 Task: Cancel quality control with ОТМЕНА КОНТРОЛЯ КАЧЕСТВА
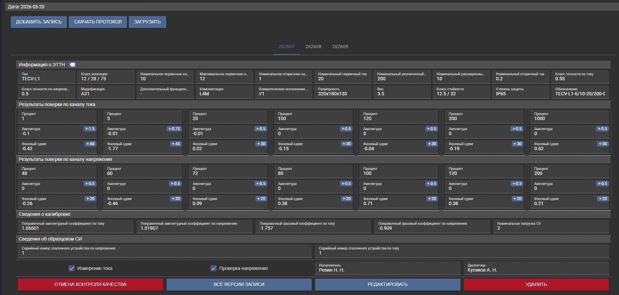[x=90, y=284]
